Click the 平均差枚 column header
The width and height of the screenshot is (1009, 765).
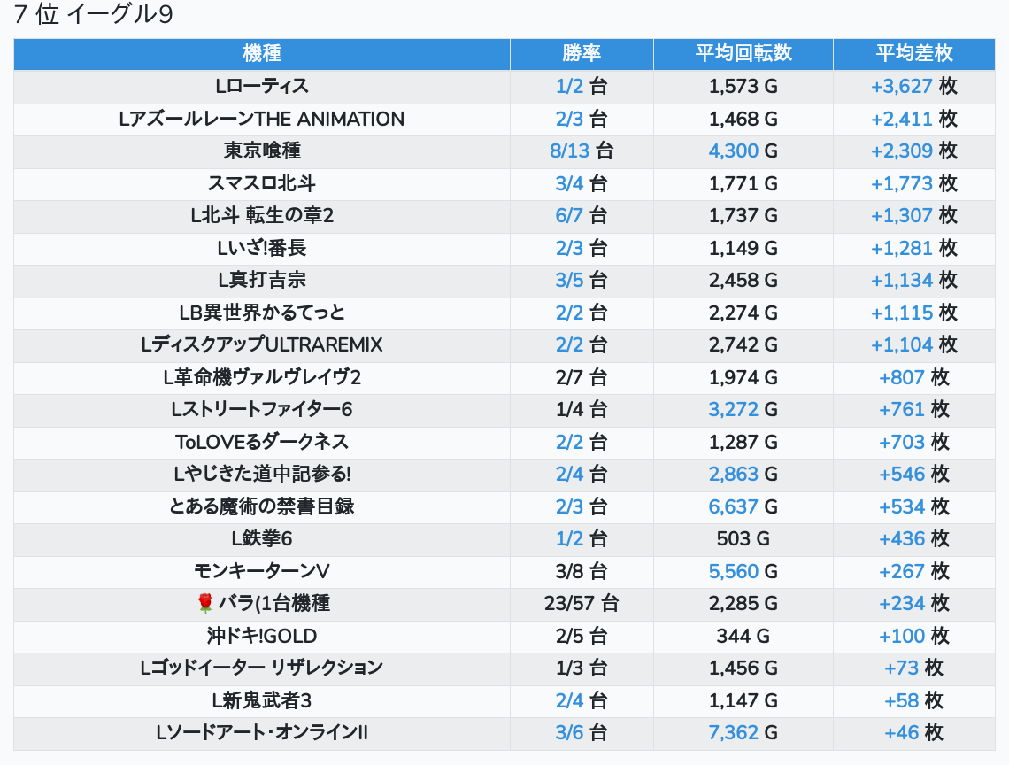(913, 53)
